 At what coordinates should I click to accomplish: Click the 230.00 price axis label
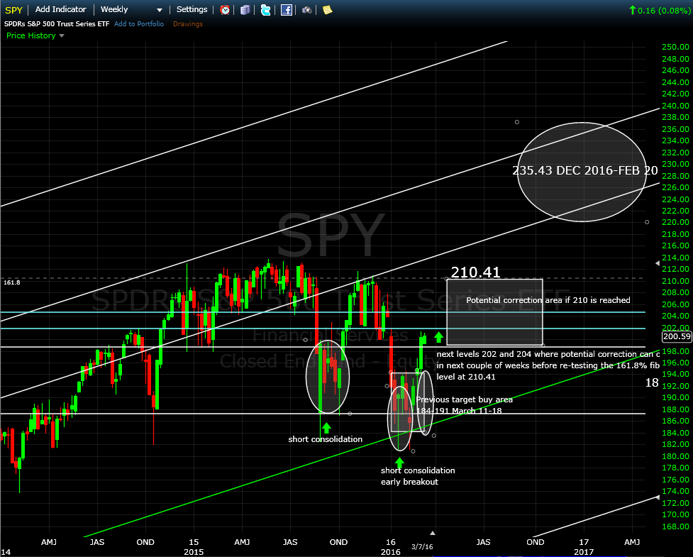pyautogui.click(x=675, y=164)
